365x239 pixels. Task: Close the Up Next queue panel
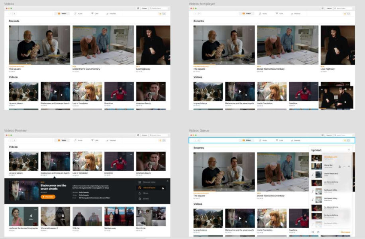tap(349, 150)
